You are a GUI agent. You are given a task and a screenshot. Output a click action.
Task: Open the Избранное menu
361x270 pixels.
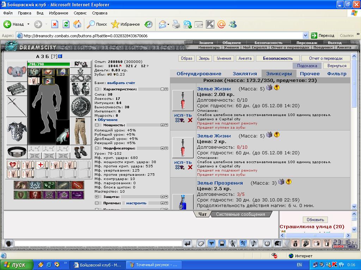[59, 13]
